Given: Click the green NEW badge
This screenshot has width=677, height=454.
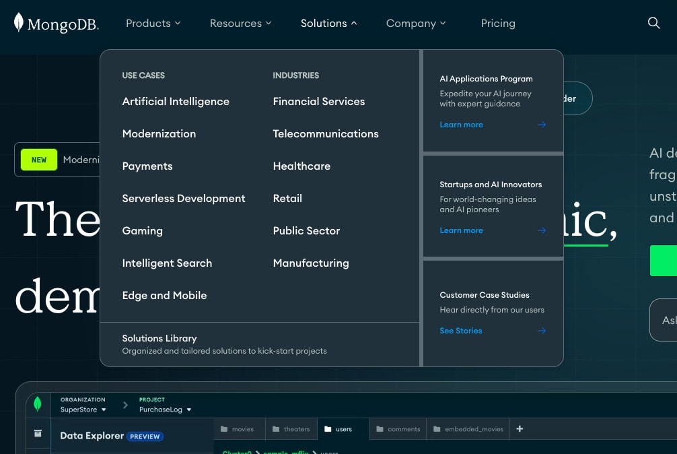Looking at the screenshot, I should [39, 160].
